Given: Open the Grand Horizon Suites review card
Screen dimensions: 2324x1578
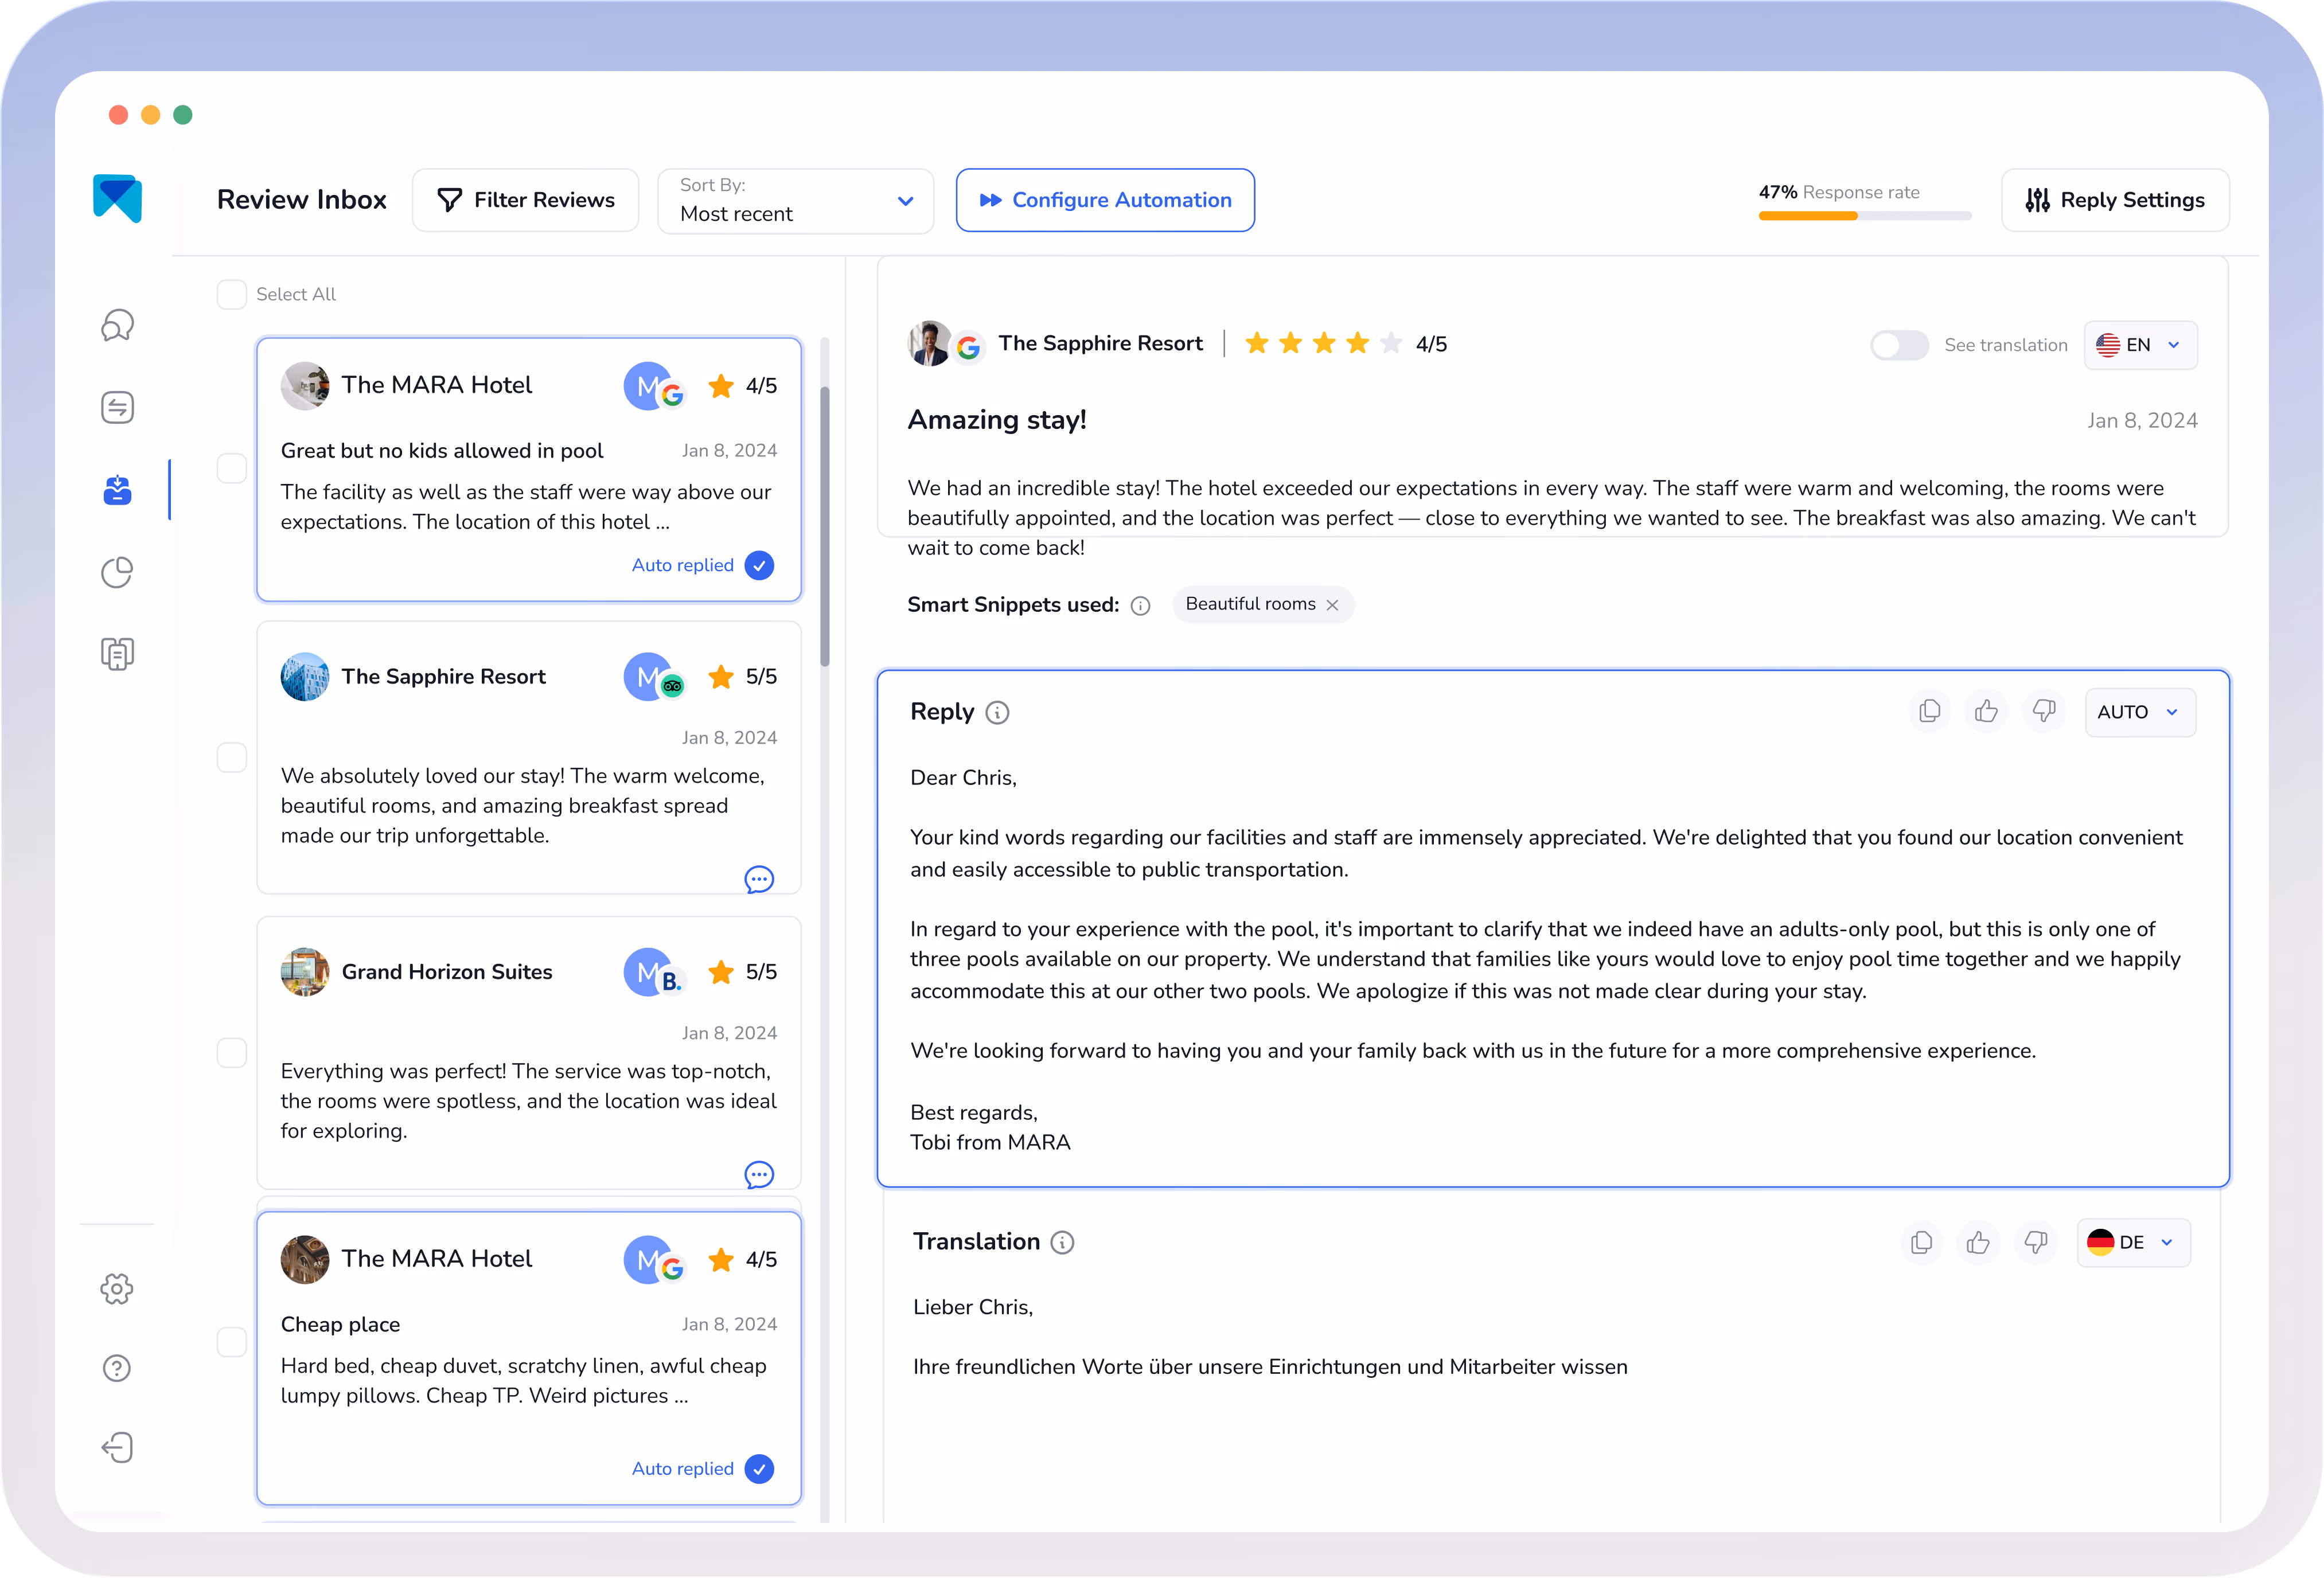Looking at the screenshot, I should (529, 1053).
